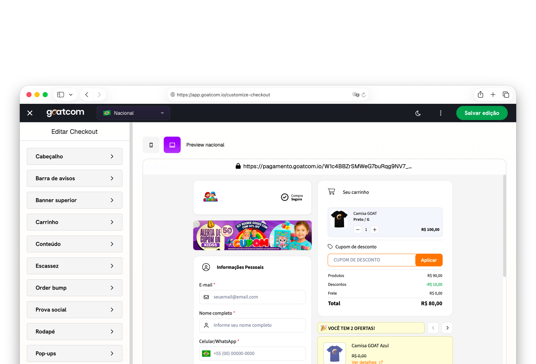Image resolution: width=536 pixels, height=364 pixels.
Task: Increase the Camisa GOAT quantity with plus
Action: point(375,230)
